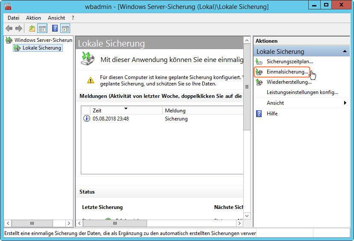
Task: Click the Wiederherstellung recovery icon
Action: (259, 82)
